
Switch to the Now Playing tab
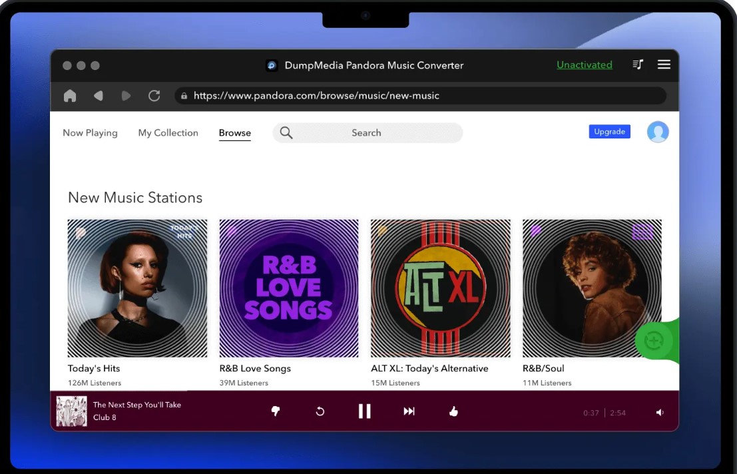coord(90,133)
